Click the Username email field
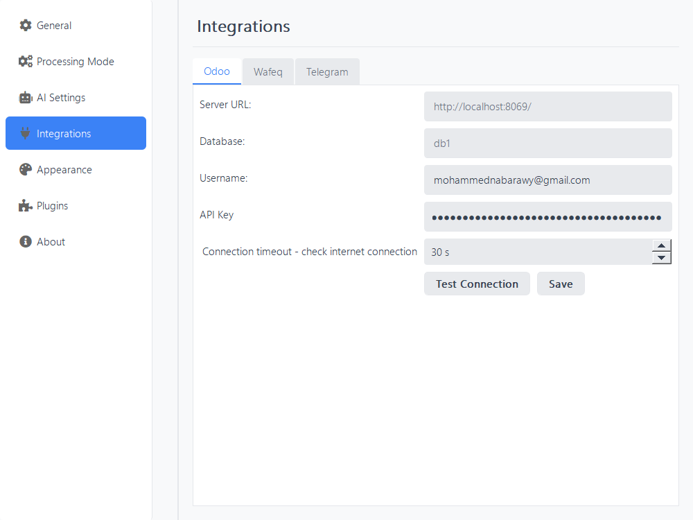 [x=547, y=180]
